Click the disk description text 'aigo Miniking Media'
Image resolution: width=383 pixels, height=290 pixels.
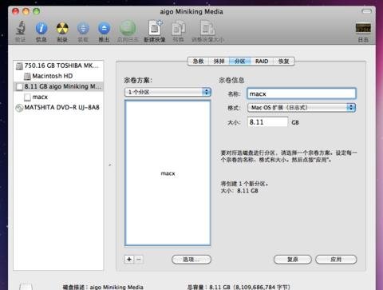coord(116,287)
